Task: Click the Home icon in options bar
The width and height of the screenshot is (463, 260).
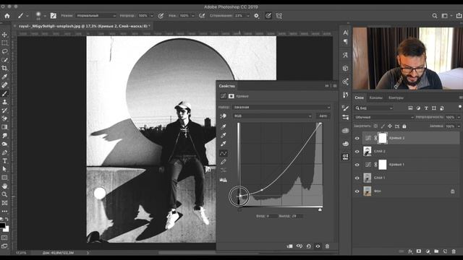Action: (x=7, y=16)
